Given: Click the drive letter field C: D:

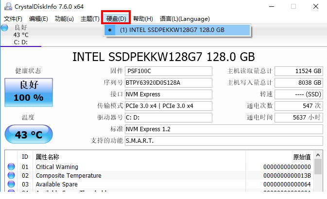Looking at the screenshot, I should tap(169, 118).
